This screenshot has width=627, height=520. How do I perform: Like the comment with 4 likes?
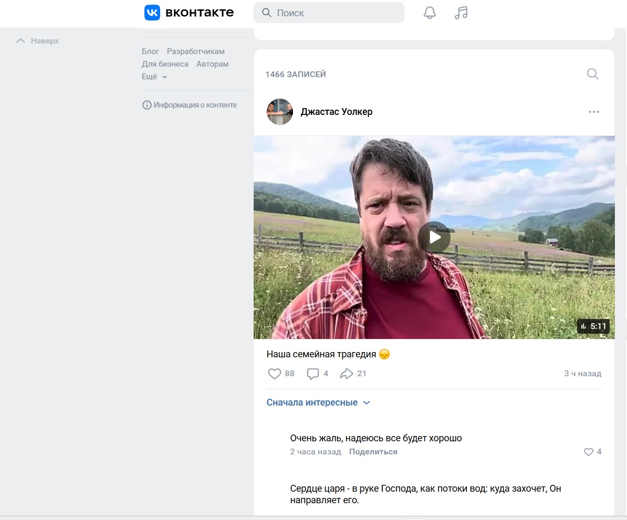588,452
